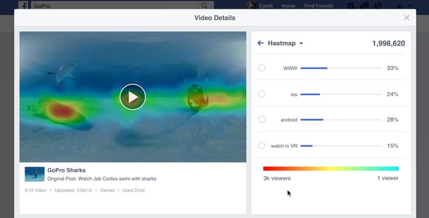Close the Video Details dialog
Screen dimensions: 429x218
click(x=406, y=18)
